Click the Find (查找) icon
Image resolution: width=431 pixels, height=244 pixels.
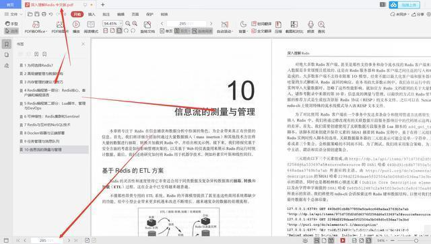tap(321, 24)
